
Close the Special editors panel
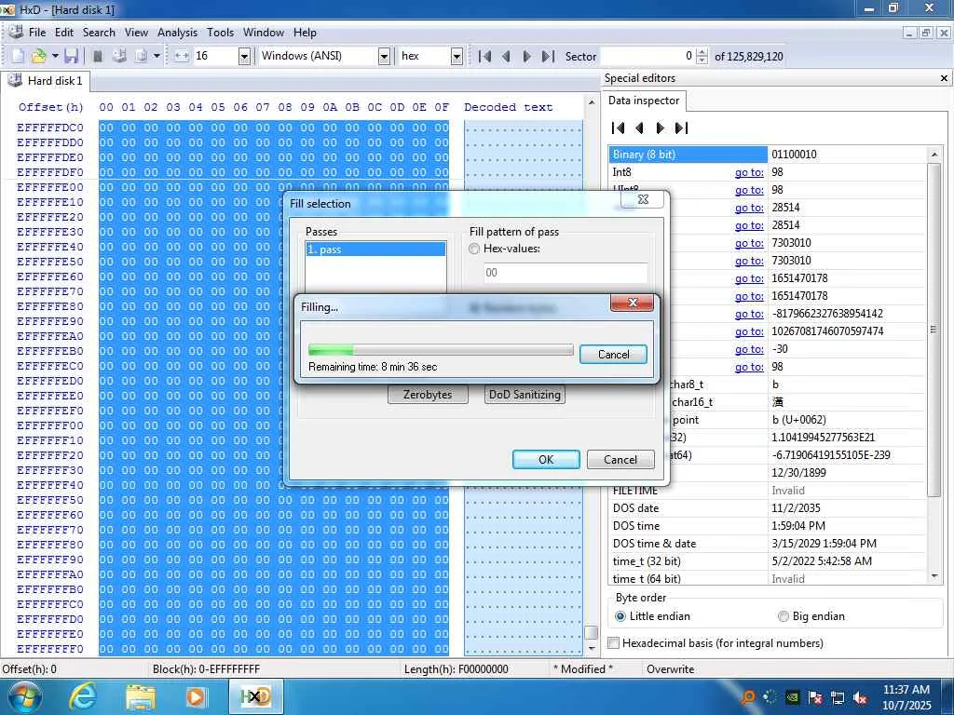(x=944, y=78)
